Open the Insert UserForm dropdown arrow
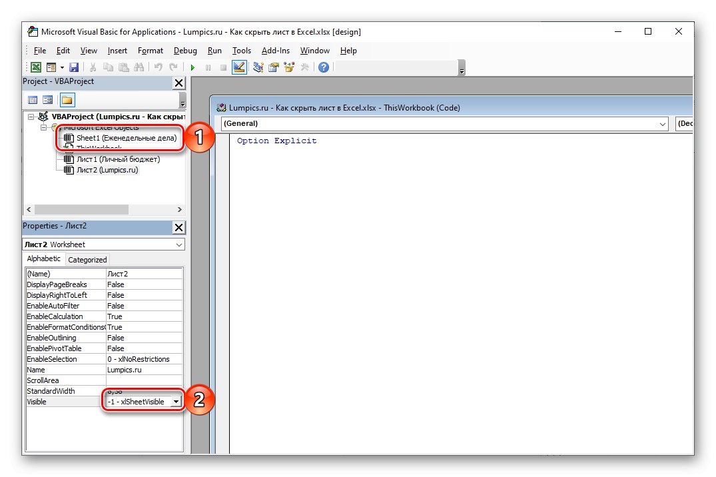The image size is (716, 477). coord(62,68)
